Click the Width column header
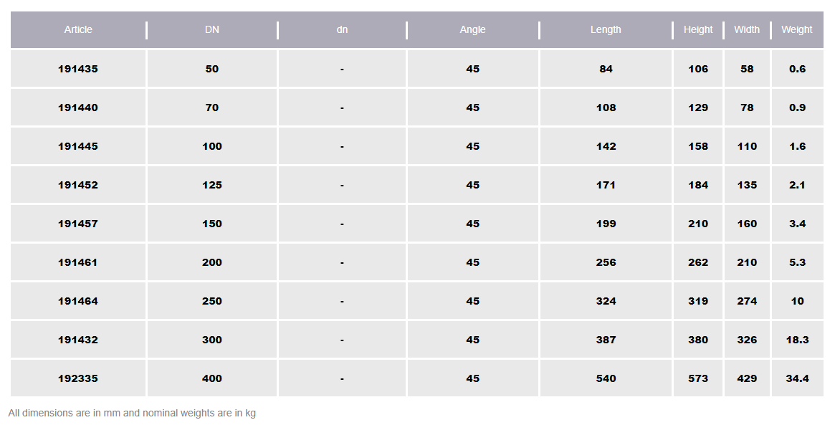This screenshot has height=425, width=835. coord(747,29)
